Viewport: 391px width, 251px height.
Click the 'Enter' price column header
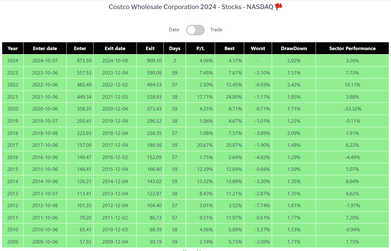(x=80, y=49)
